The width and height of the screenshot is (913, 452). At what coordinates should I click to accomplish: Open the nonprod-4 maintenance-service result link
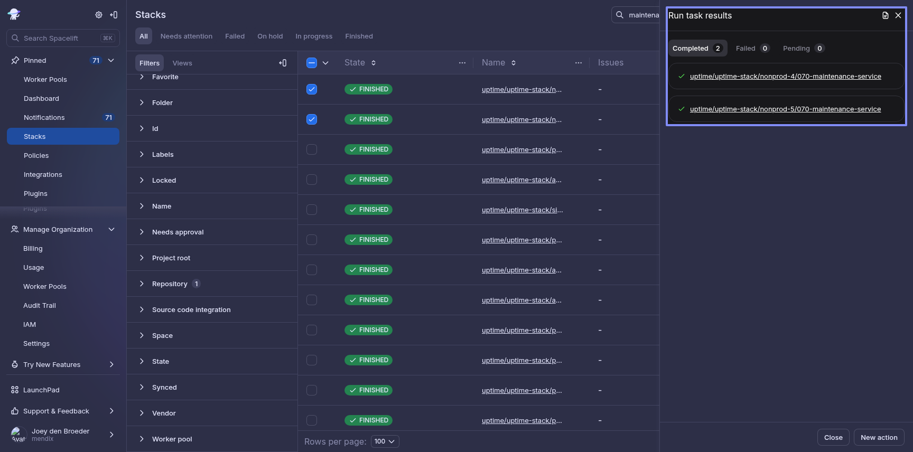pos(785,77)
